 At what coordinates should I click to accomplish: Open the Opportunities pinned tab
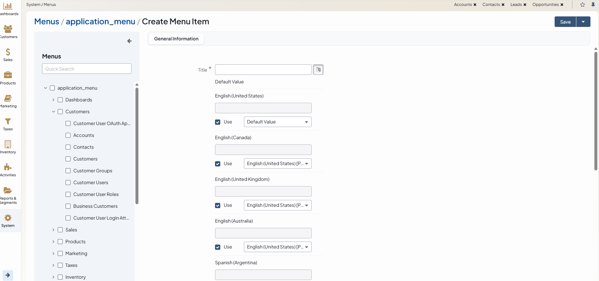tap(545, 5)
